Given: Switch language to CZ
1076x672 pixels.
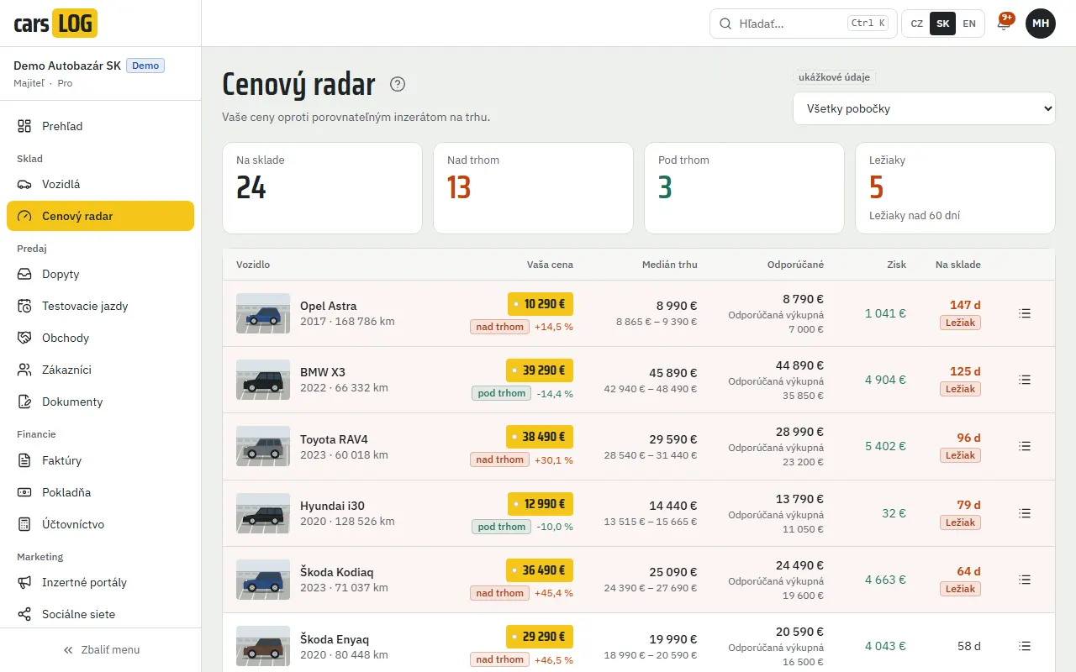Looking at the screenshot, I should pos(917,24).
